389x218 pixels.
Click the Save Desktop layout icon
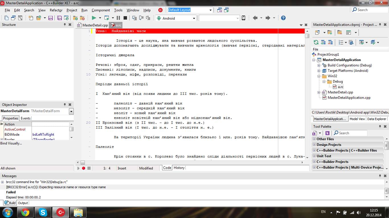coord(220,10)
